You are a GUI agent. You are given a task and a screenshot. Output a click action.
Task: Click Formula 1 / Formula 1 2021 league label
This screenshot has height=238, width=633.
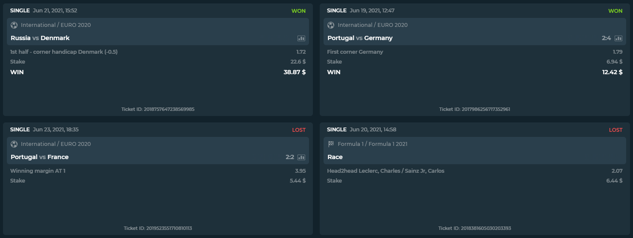(373, 144)
